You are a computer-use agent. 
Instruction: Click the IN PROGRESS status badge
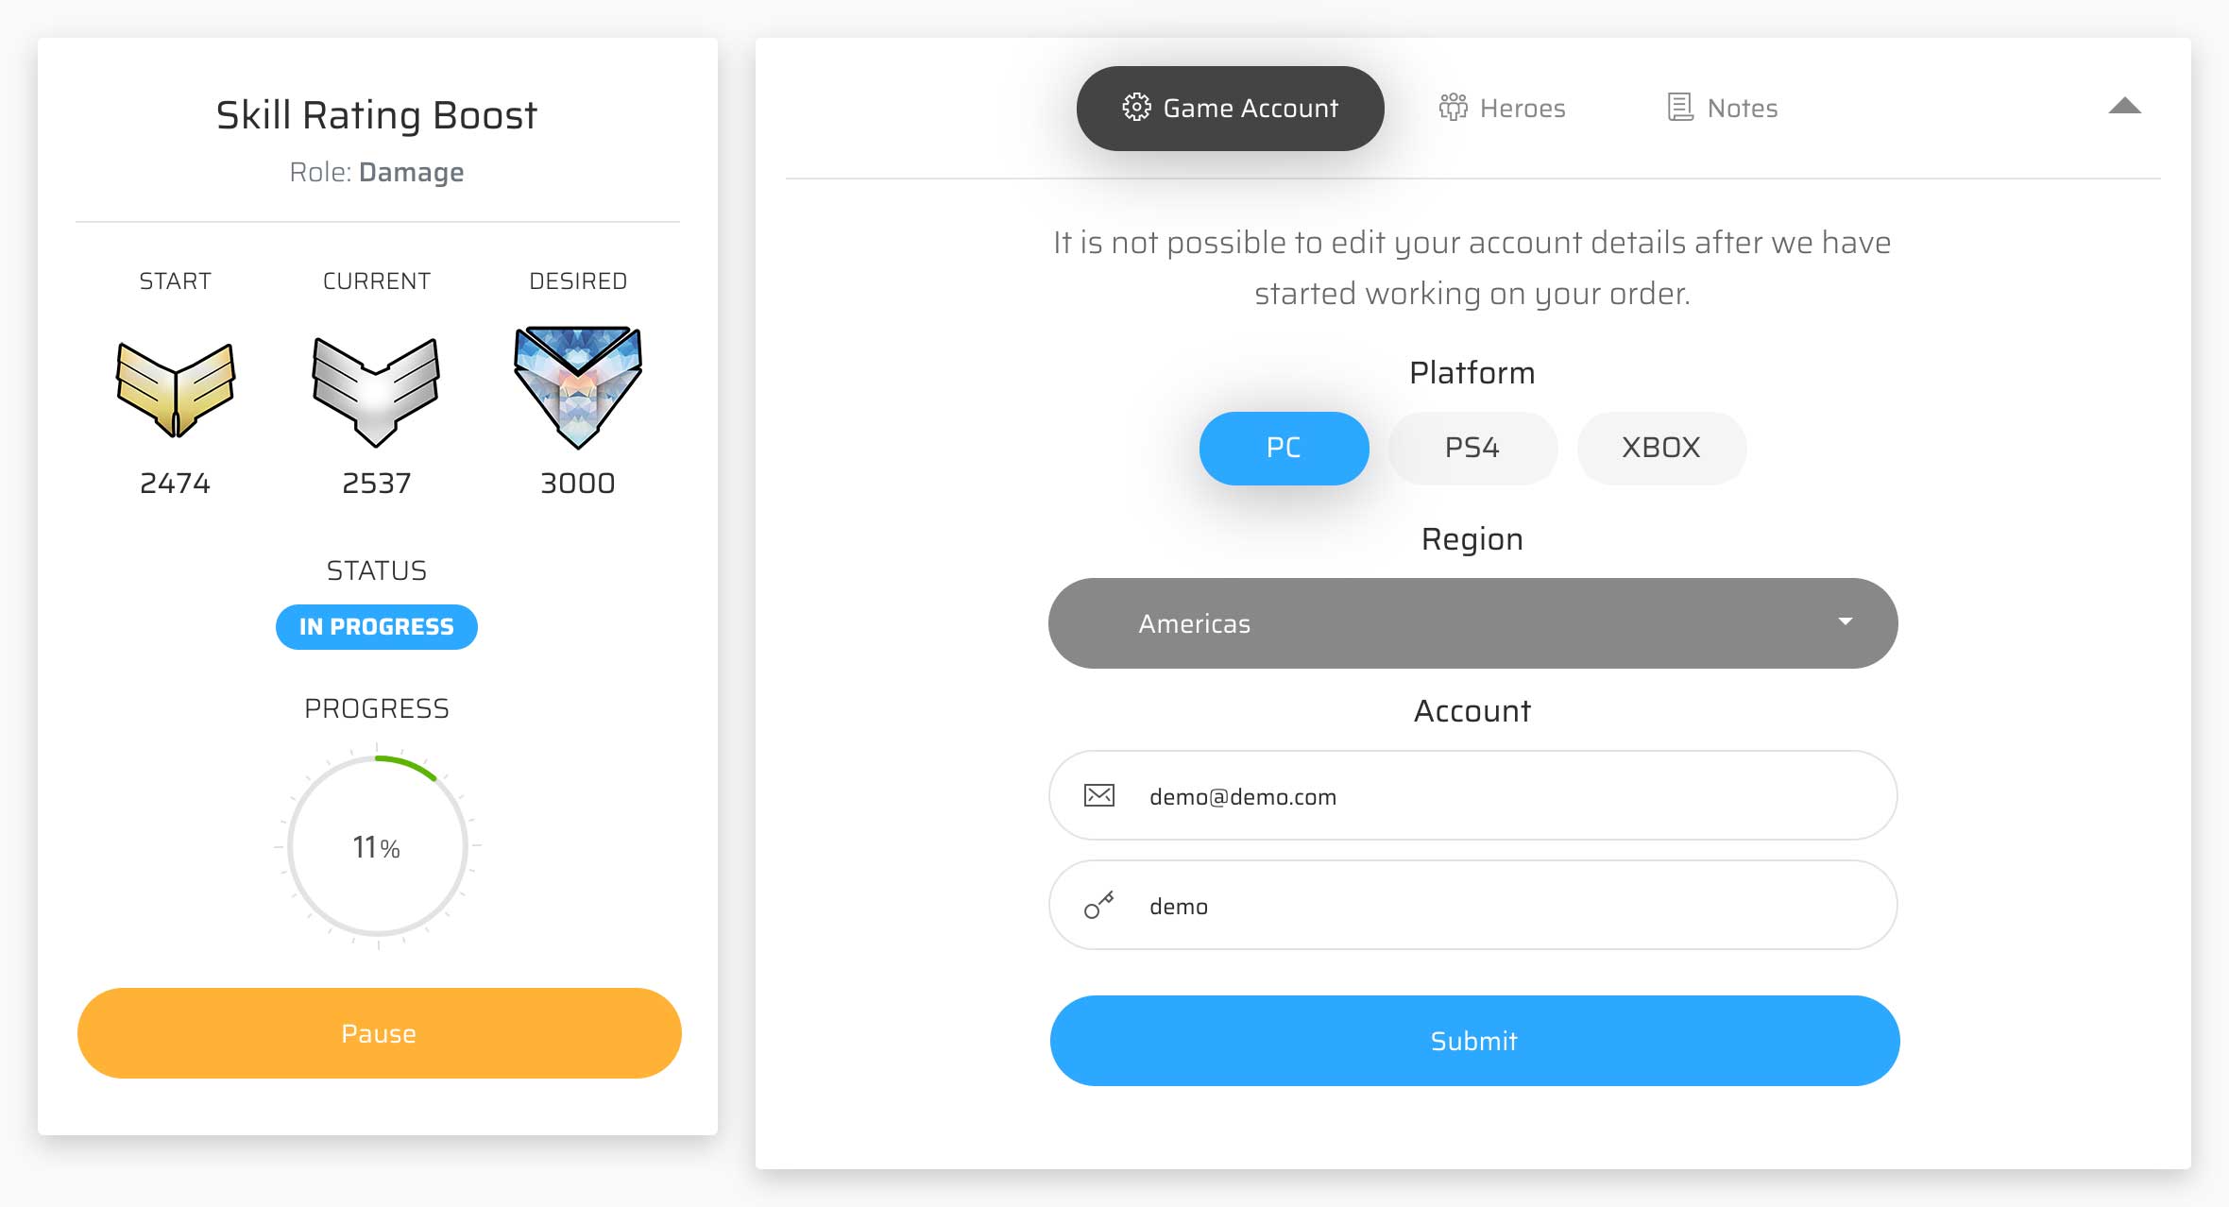(x=376, y=626)
